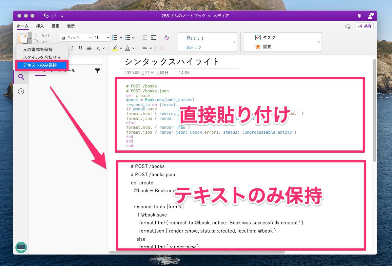Viewport: 392px width, 266px height.
Task: Click the Paste clipboard icon
Action: (x=23, y=38)
